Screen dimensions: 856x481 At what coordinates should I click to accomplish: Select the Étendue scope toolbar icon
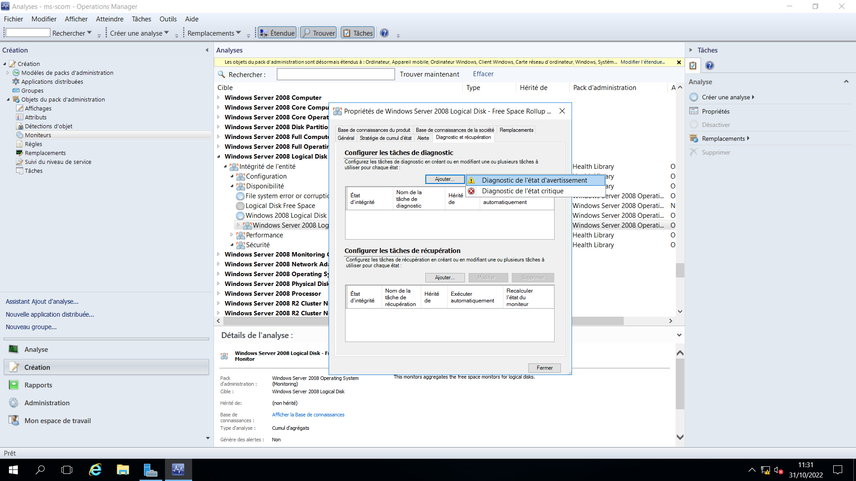pos(276,32)
